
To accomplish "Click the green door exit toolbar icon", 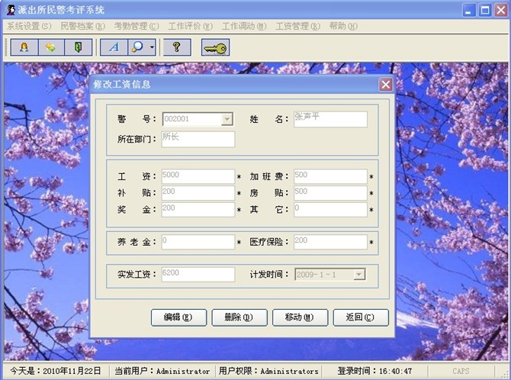I will [x=79, y=47].
